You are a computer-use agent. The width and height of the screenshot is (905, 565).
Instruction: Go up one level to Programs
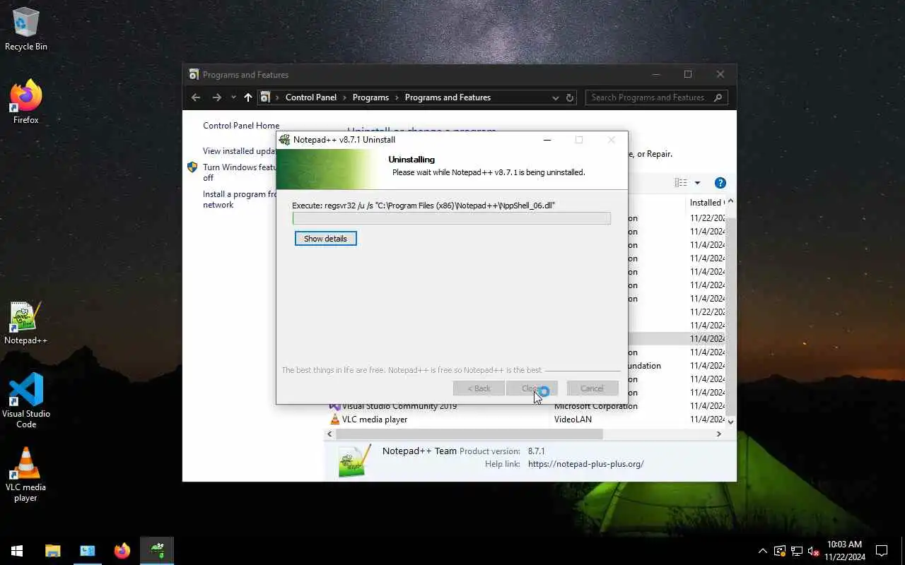(x=248, y=97)
